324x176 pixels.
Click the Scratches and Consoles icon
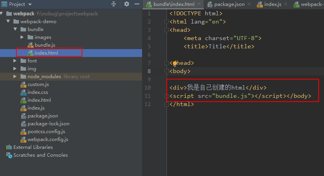[x=9, y=155]
